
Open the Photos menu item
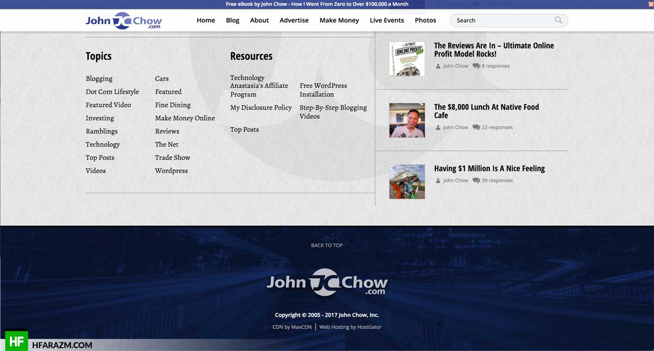coord(426,20)
